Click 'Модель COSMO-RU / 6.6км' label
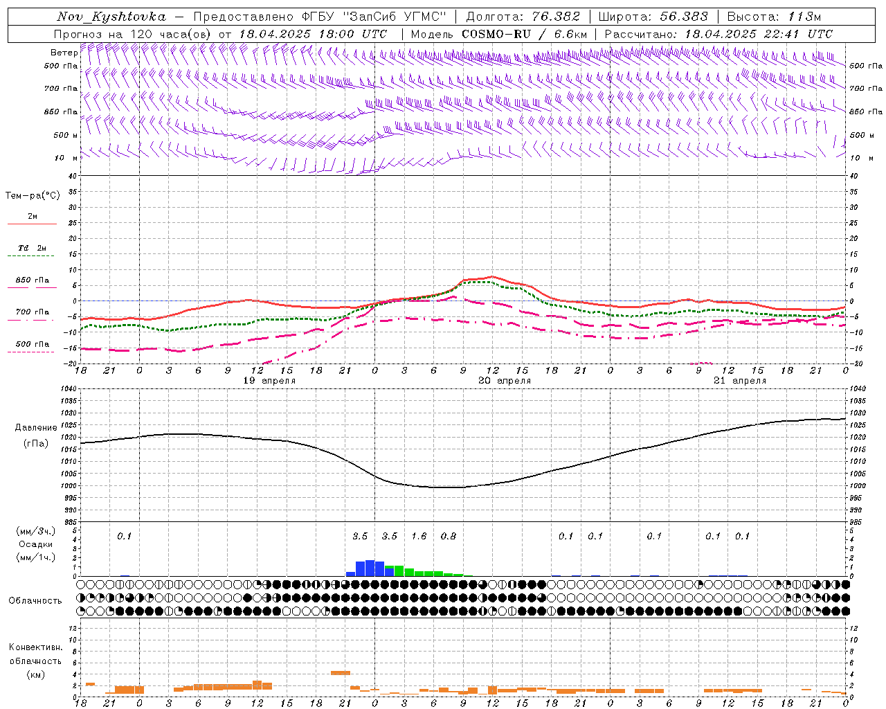Viewport: 886px width, 709px height. pos(498,34)
